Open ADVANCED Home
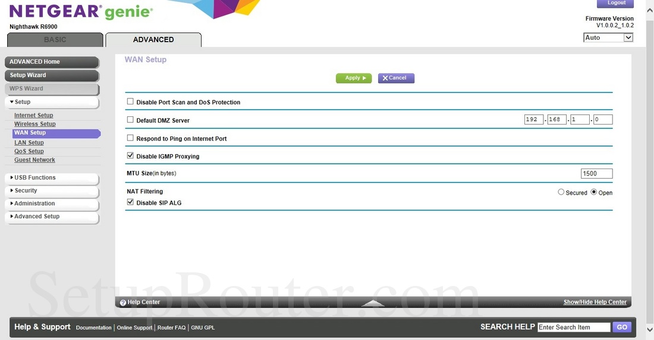This screenshot has height=340, width=654. [x=52, y=62]
